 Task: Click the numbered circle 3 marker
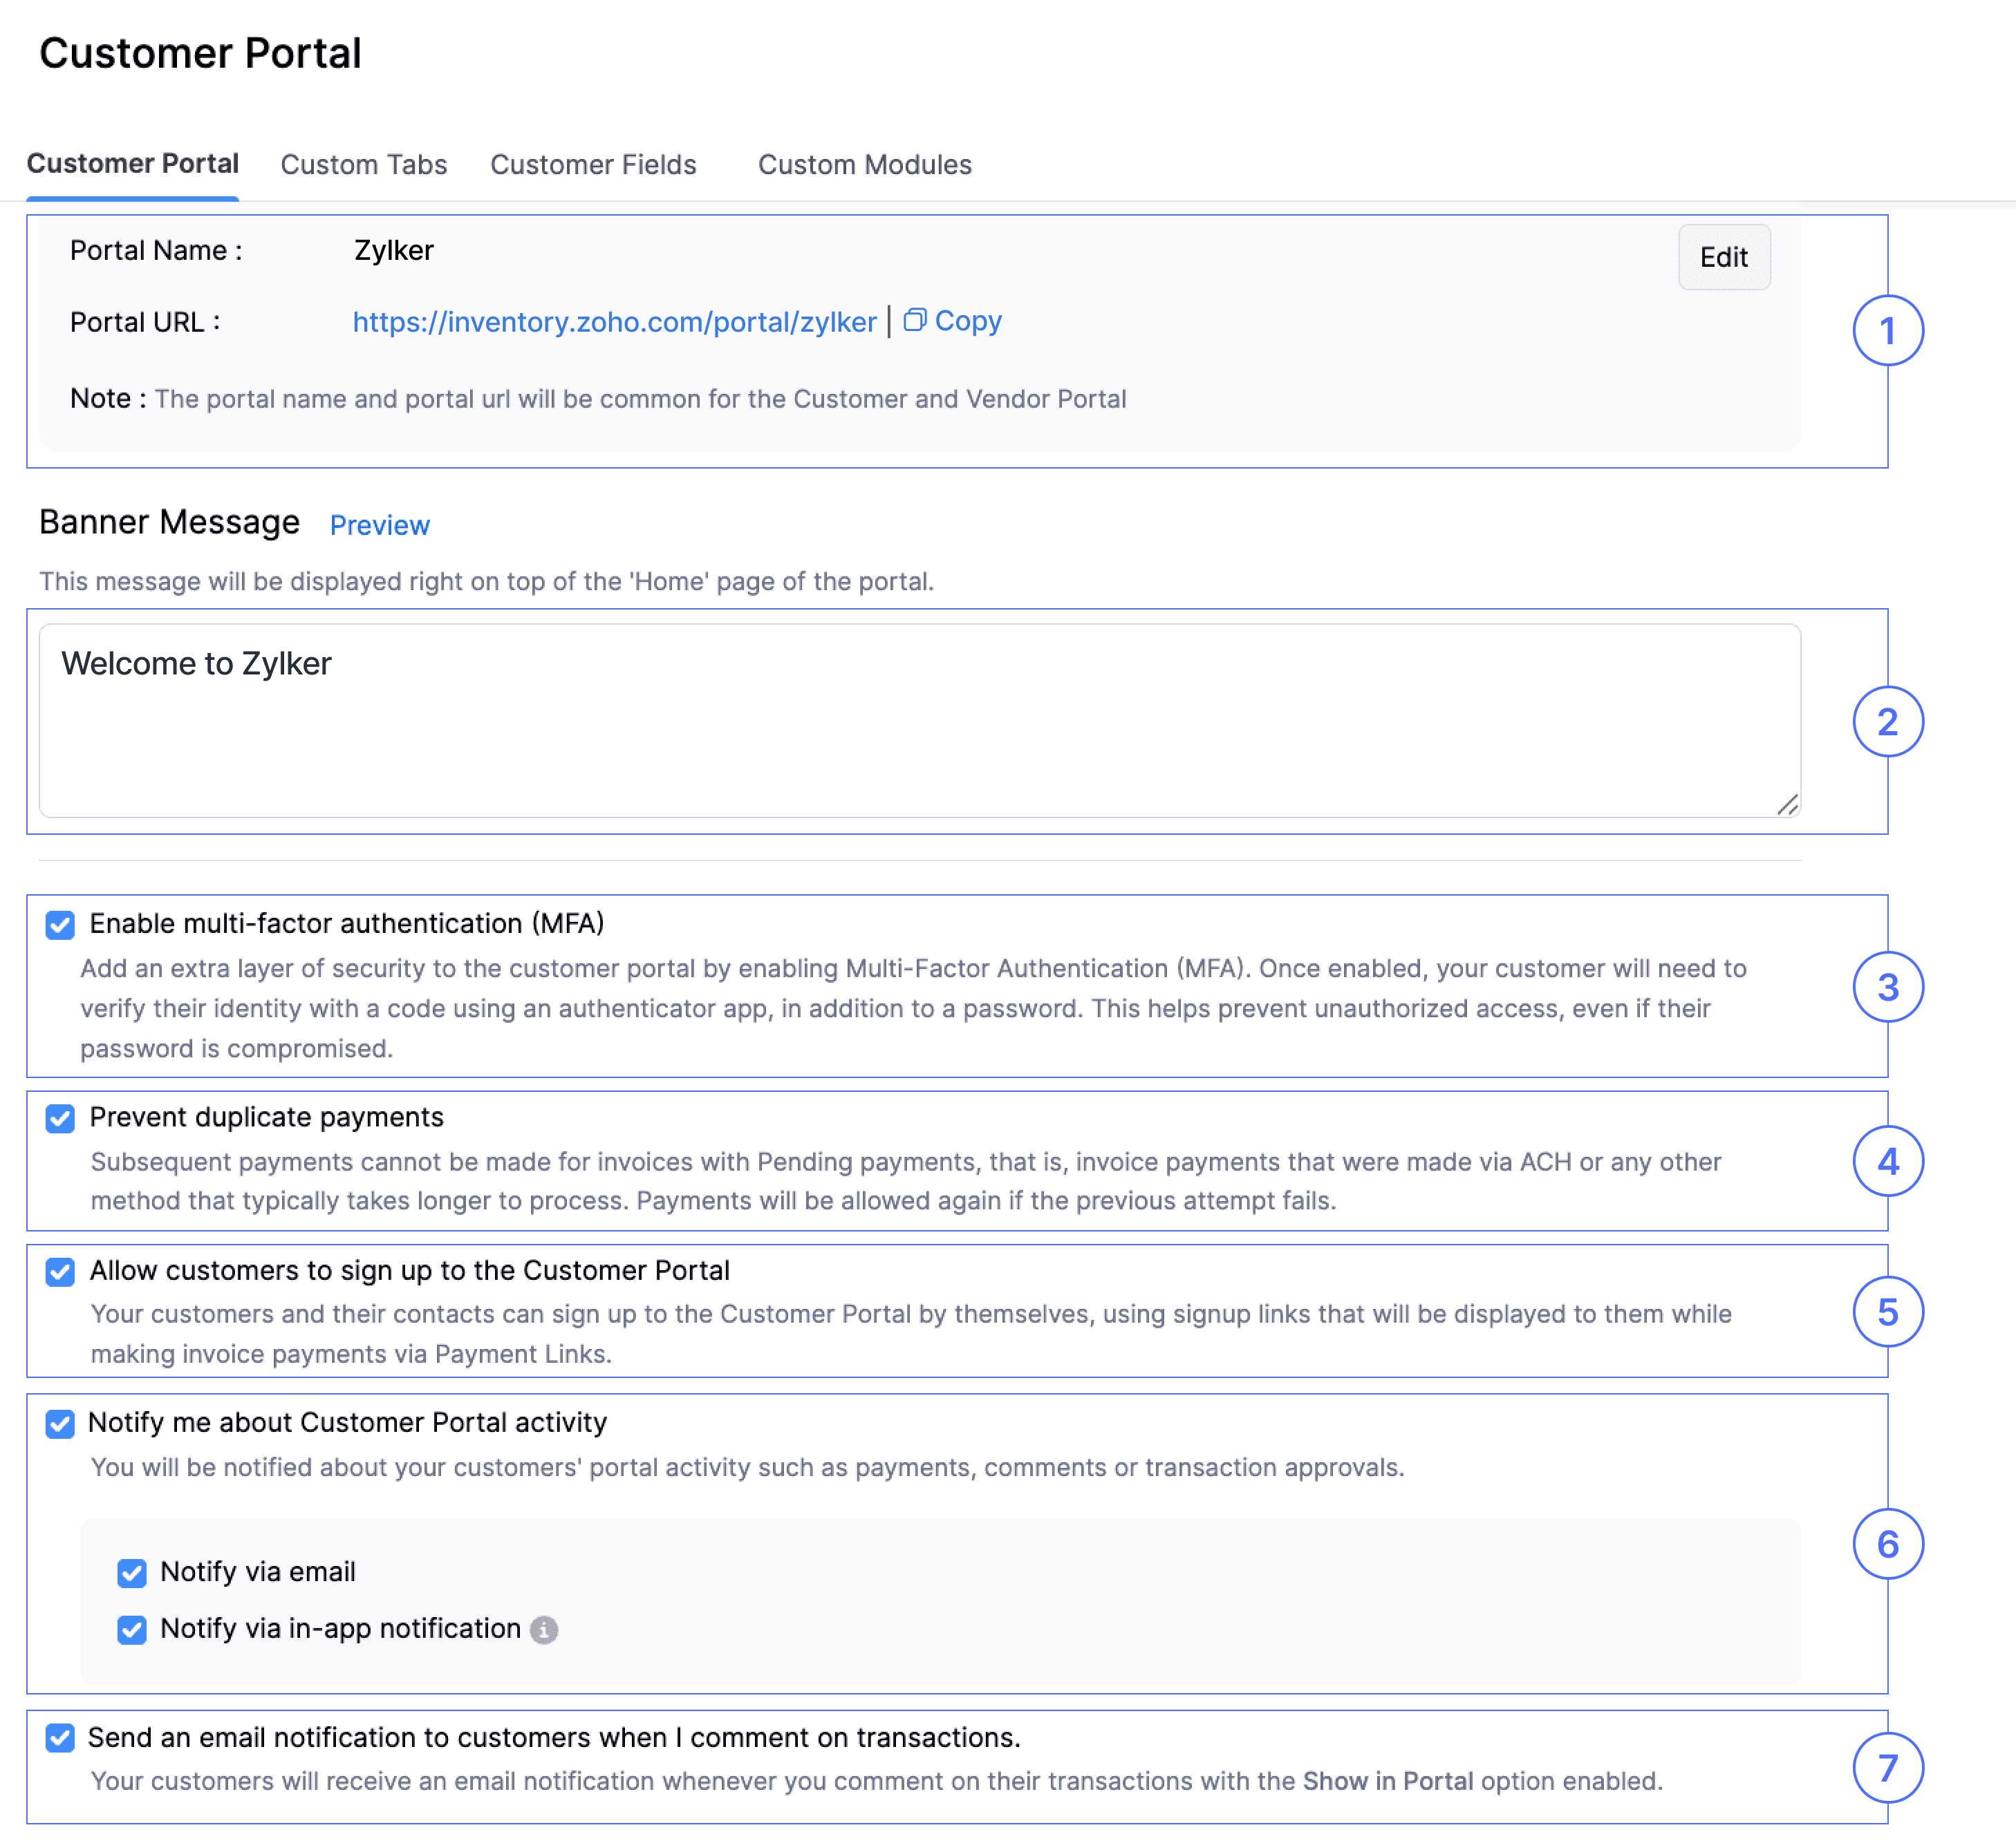[x=1887, y=988]
